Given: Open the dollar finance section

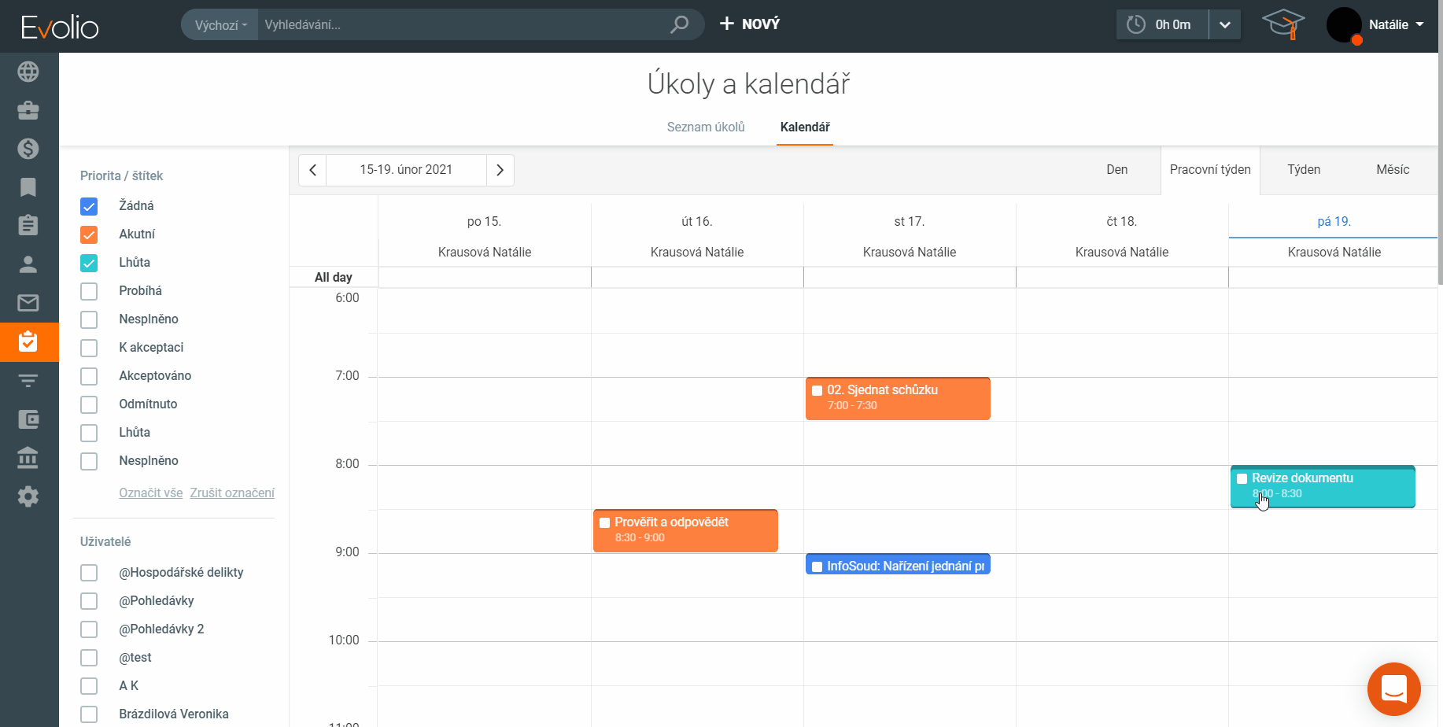Looking at the screenshot, I should pos(28,149).
